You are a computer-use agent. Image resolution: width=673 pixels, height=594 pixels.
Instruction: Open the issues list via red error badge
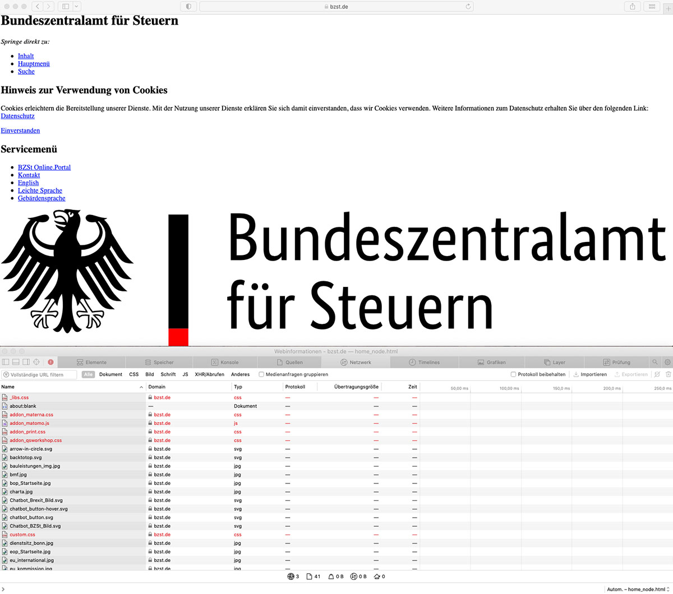(x=50, y=362)
